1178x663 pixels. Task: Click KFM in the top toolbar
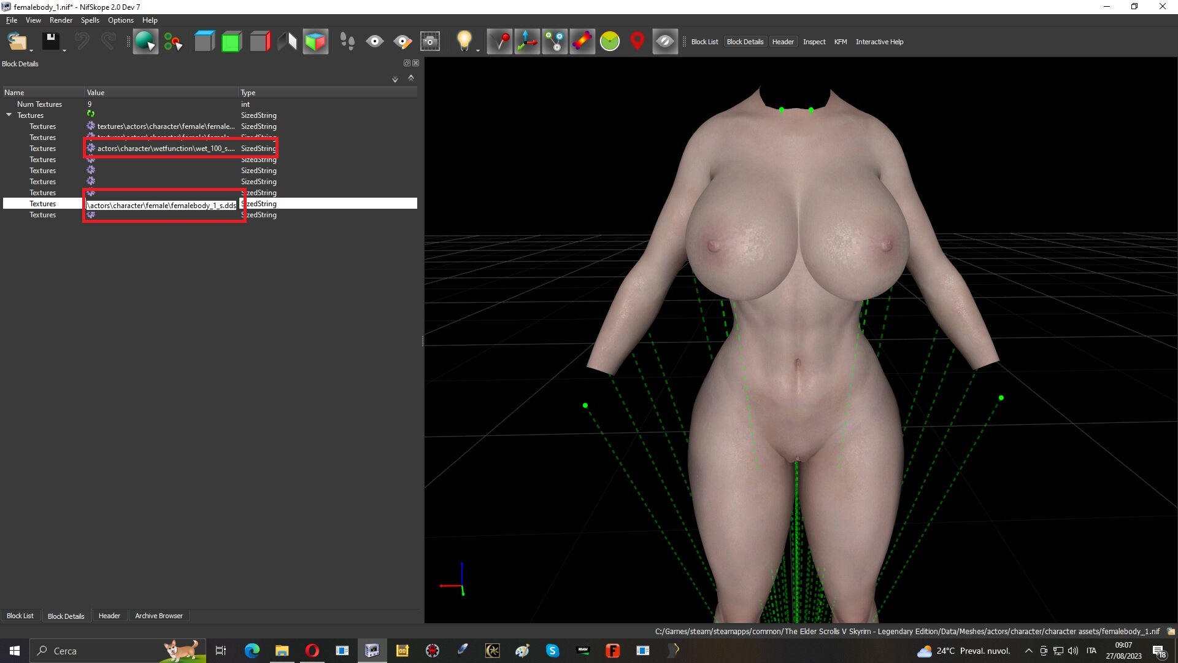[x=841, y=42]
